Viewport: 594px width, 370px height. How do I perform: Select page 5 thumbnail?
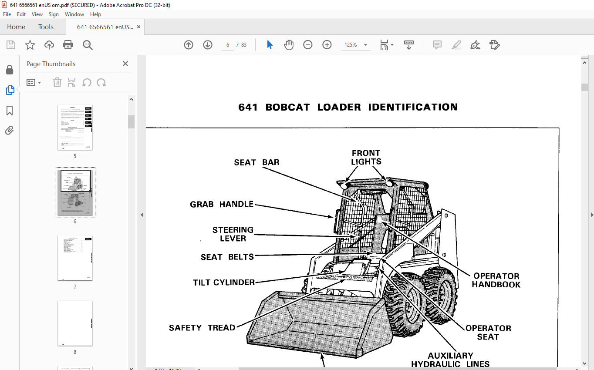click(x=75, y=128)
